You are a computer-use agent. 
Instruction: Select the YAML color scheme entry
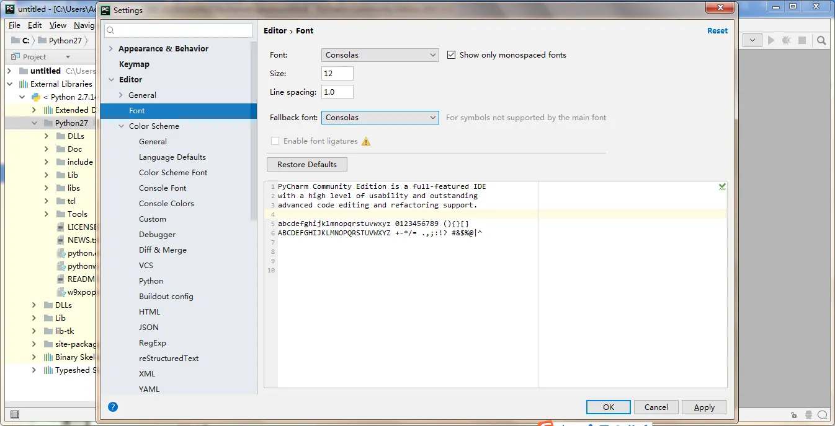[149, 389]
